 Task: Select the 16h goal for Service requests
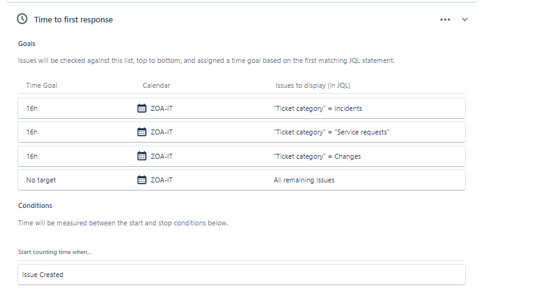coord(32,132)
